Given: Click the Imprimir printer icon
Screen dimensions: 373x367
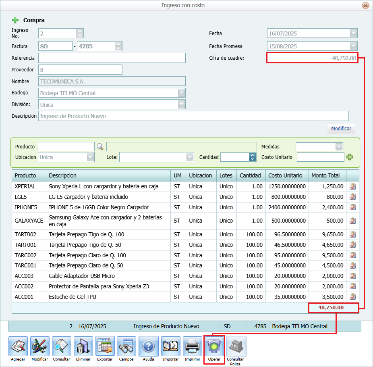Looking at the screenshot, I should tap(192, 346).
